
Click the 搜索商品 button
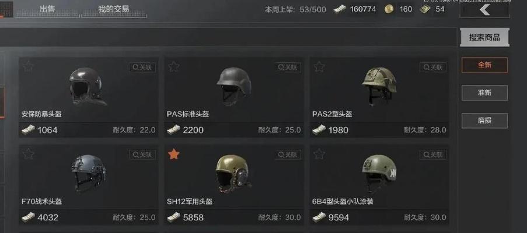point(484,37)
